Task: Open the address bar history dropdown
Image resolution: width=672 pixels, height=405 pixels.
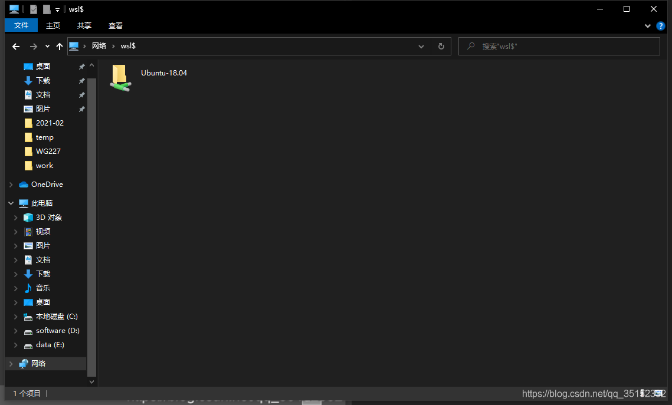Action: 421,46
